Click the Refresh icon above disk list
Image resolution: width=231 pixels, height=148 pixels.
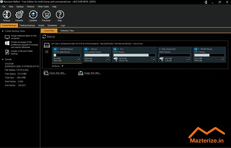pyautogui.click(x=44, y=37)
